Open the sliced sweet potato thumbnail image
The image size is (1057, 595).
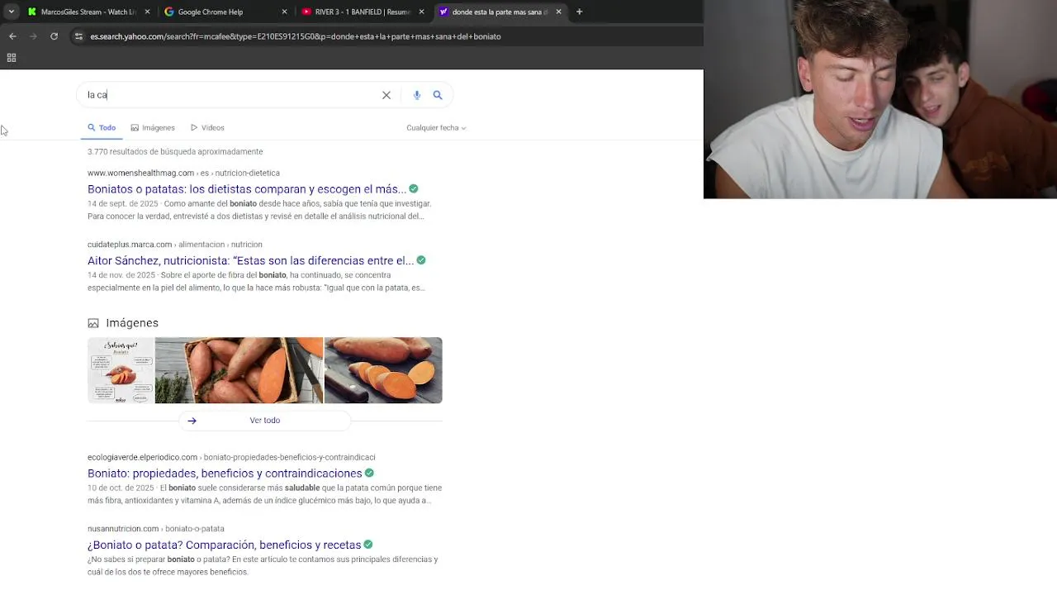tap(383, 370)
